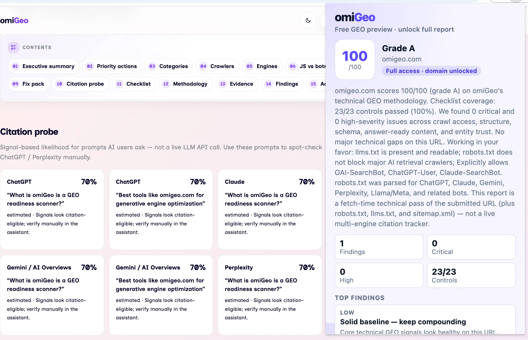Open the 23/23 Controls stat card

click(x=471, y=275)
